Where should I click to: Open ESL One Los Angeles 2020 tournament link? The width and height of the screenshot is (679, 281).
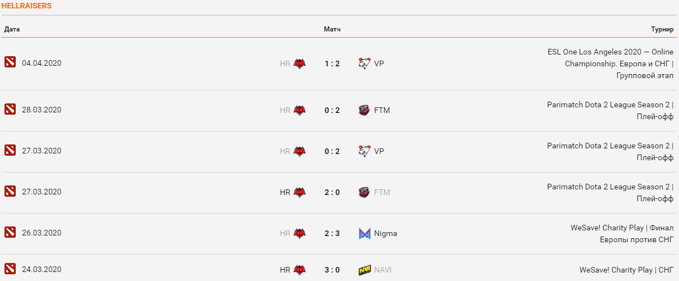pyautogui.click(x=610, y=64)
